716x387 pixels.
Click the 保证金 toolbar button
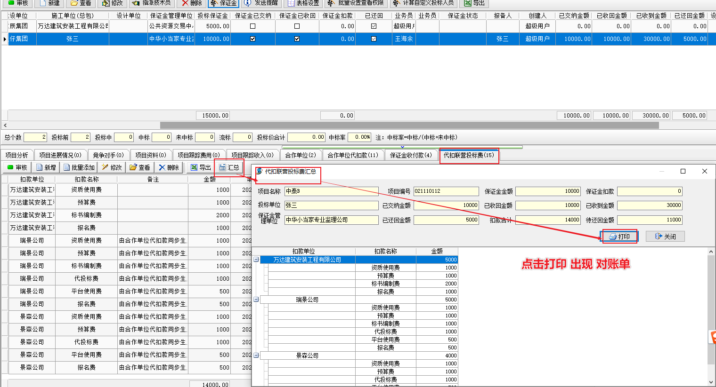pos(223,3)
